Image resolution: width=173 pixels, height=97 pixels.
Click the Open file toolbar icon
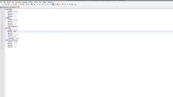(x=4, y=4)
